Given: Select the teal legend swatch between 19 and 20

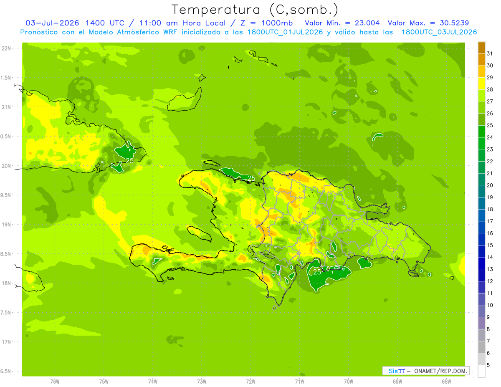Looking at the screenshot, I should tap(481, 191).
